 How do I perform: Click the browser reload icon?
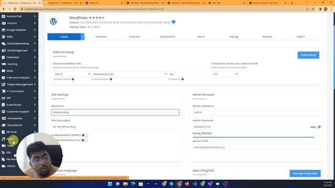pos(15,9)
